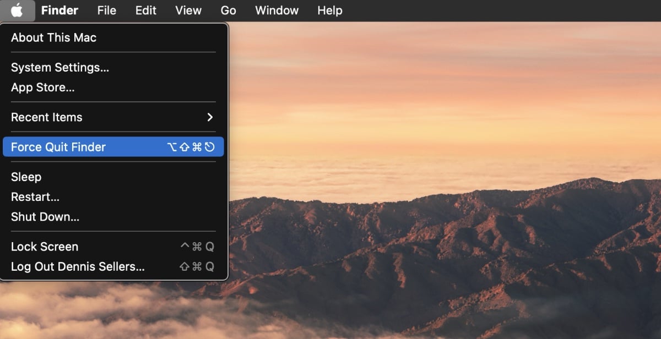Open the Help menu

click(329, 10)
